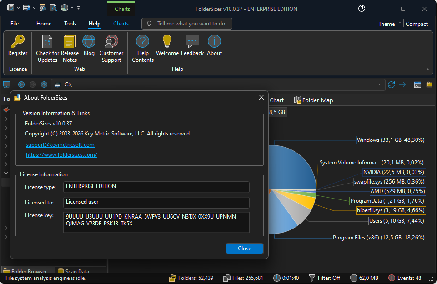Select the Users (5,10 GB) chart label
This screenshot has height=284, width=437.
[x=397, y=221]
